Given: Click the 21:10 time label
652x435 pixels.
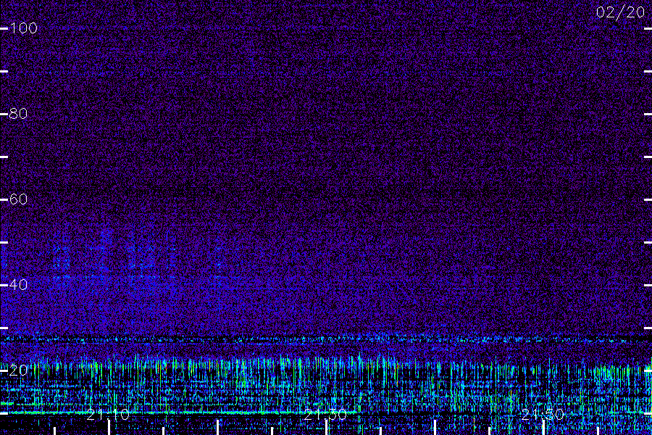Looking at the screenshot, I should coord(108,415).
